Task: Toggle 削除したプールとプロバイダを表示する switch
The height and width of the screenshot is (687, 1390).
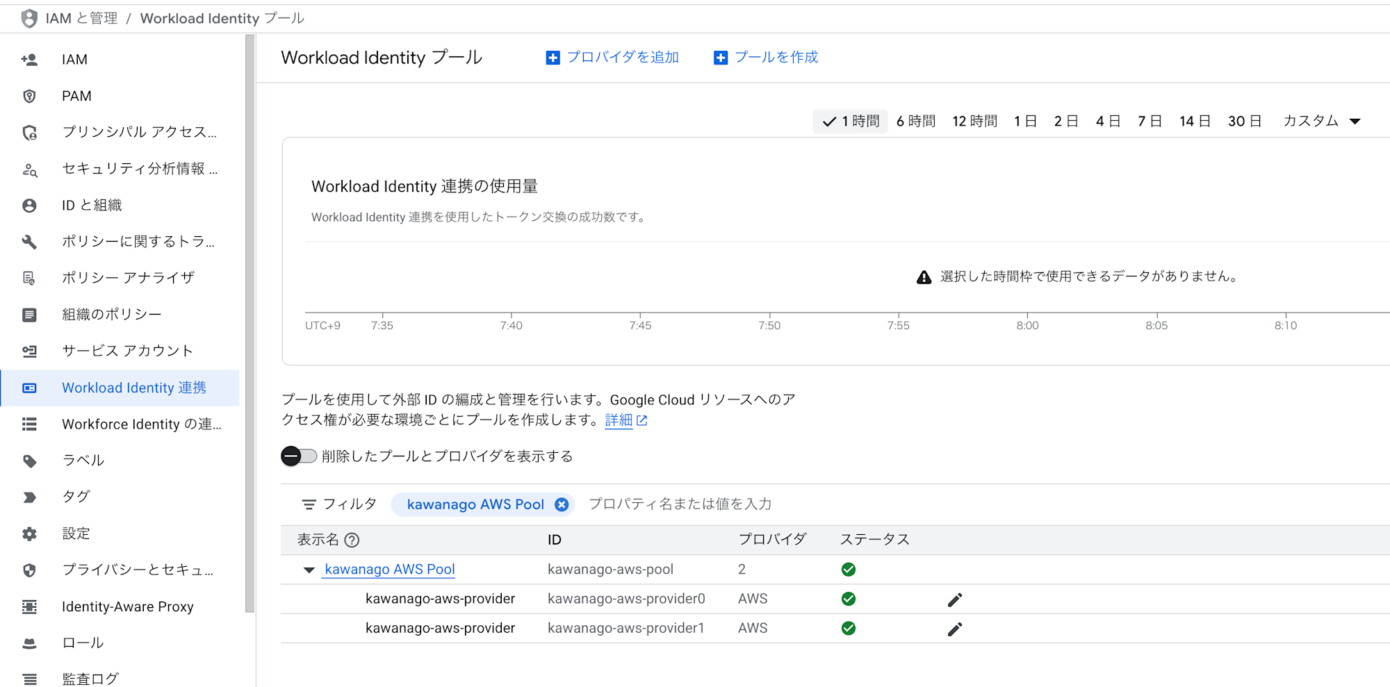Action: click(x=299, y=456)
